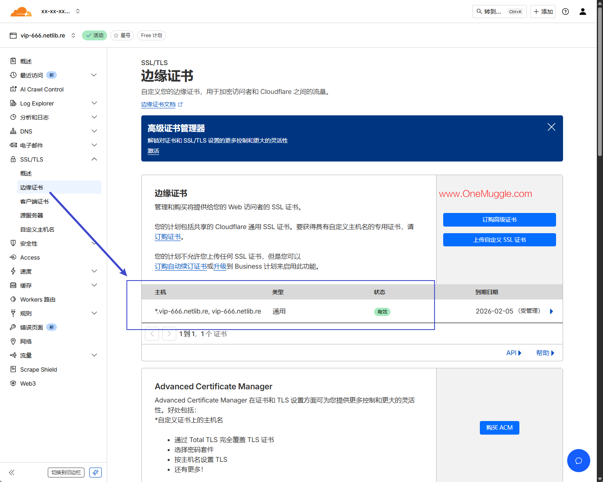
Task: Click the 概述 overview clipboard icon in sidebar
Action: pos(13,61)
